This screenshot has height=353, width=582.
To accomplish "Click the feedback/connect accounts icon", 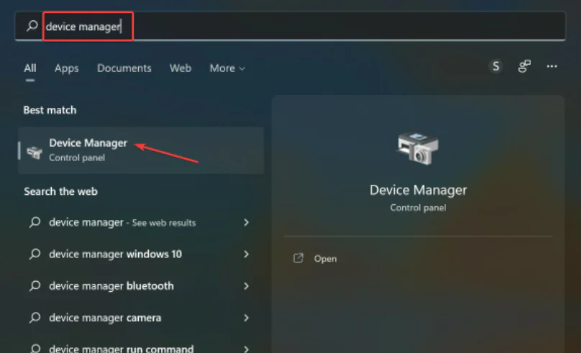I will click(x=524, y=66).
